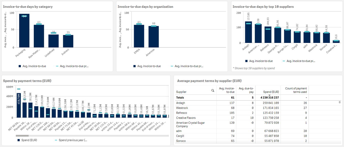The width and height of the screenshot is (344, 147).
Task: Click 'Spend previous year' legend item
Action: point(73,140)
